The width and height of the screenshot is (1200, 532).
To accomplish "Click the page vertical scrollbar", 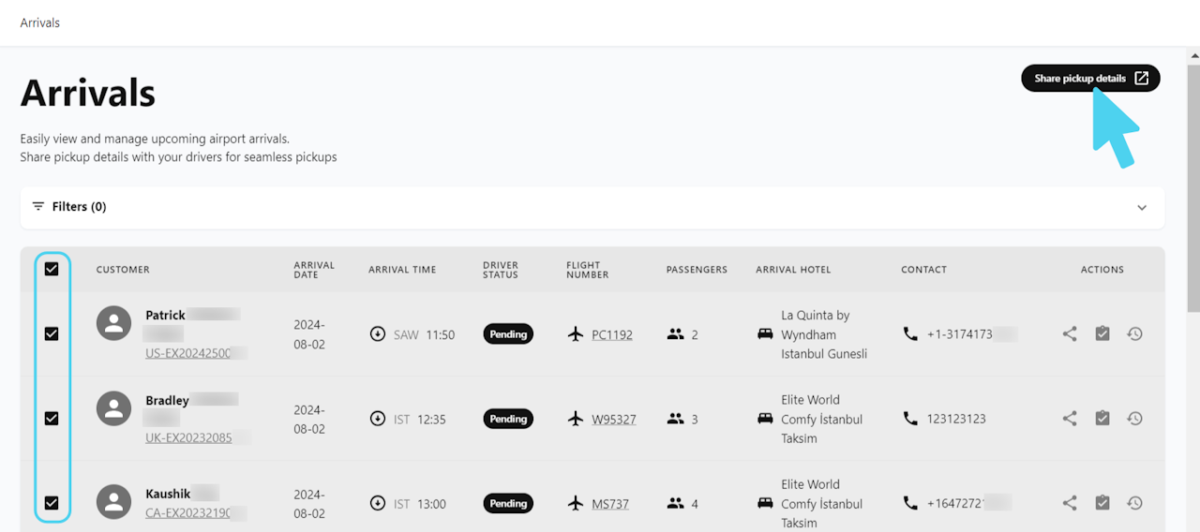I will [x=1193, y=187].
